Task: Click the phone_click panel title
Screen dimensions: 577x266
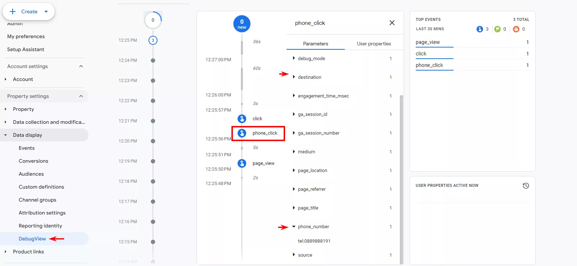Action: point(310,23)
